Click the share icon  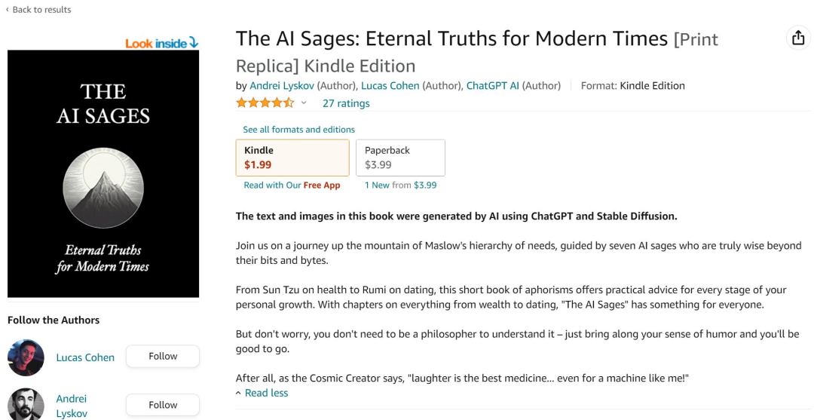pos(798,38)
